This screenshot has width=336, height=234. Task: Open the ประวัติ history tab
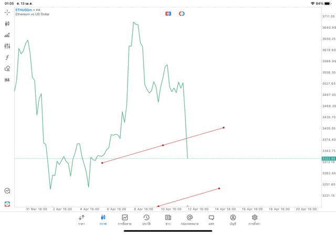click(x=146, y=220)
